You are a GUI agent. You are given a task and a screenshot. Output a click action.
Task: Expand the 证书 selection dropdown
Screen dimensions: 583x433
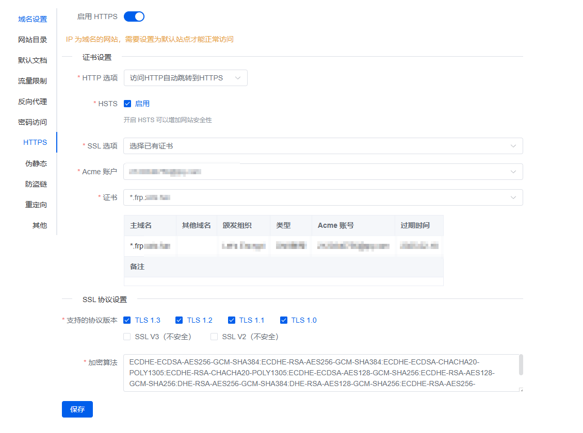click(323, 197)
